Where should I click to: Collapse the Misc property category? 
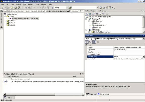(86, 45)
